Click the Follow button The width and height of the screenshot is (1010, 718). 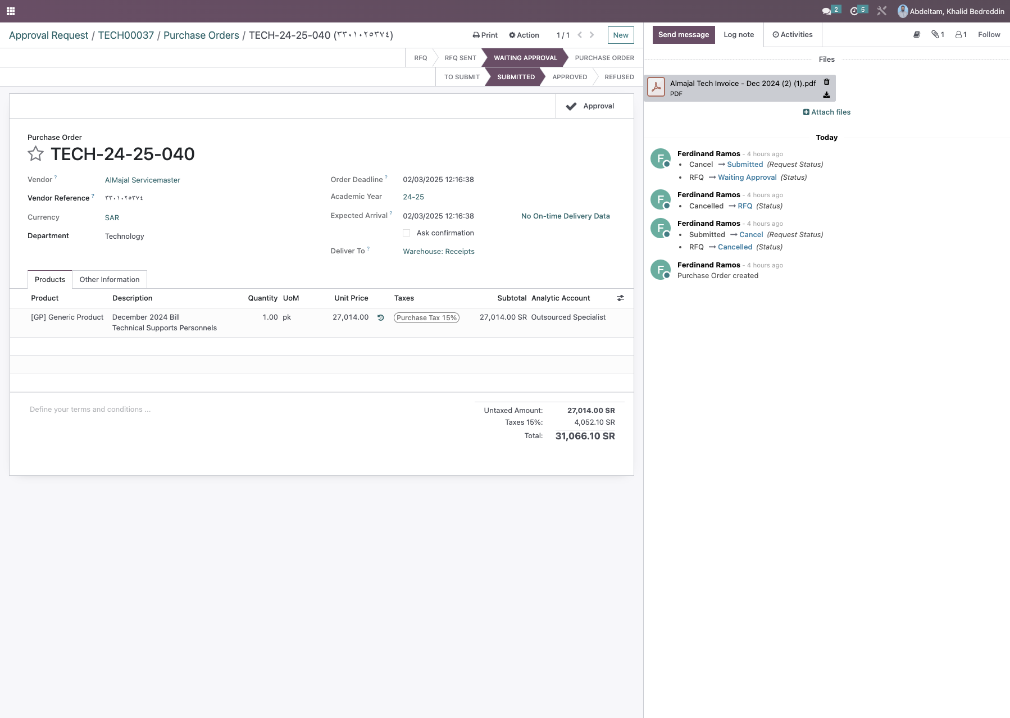989,35
